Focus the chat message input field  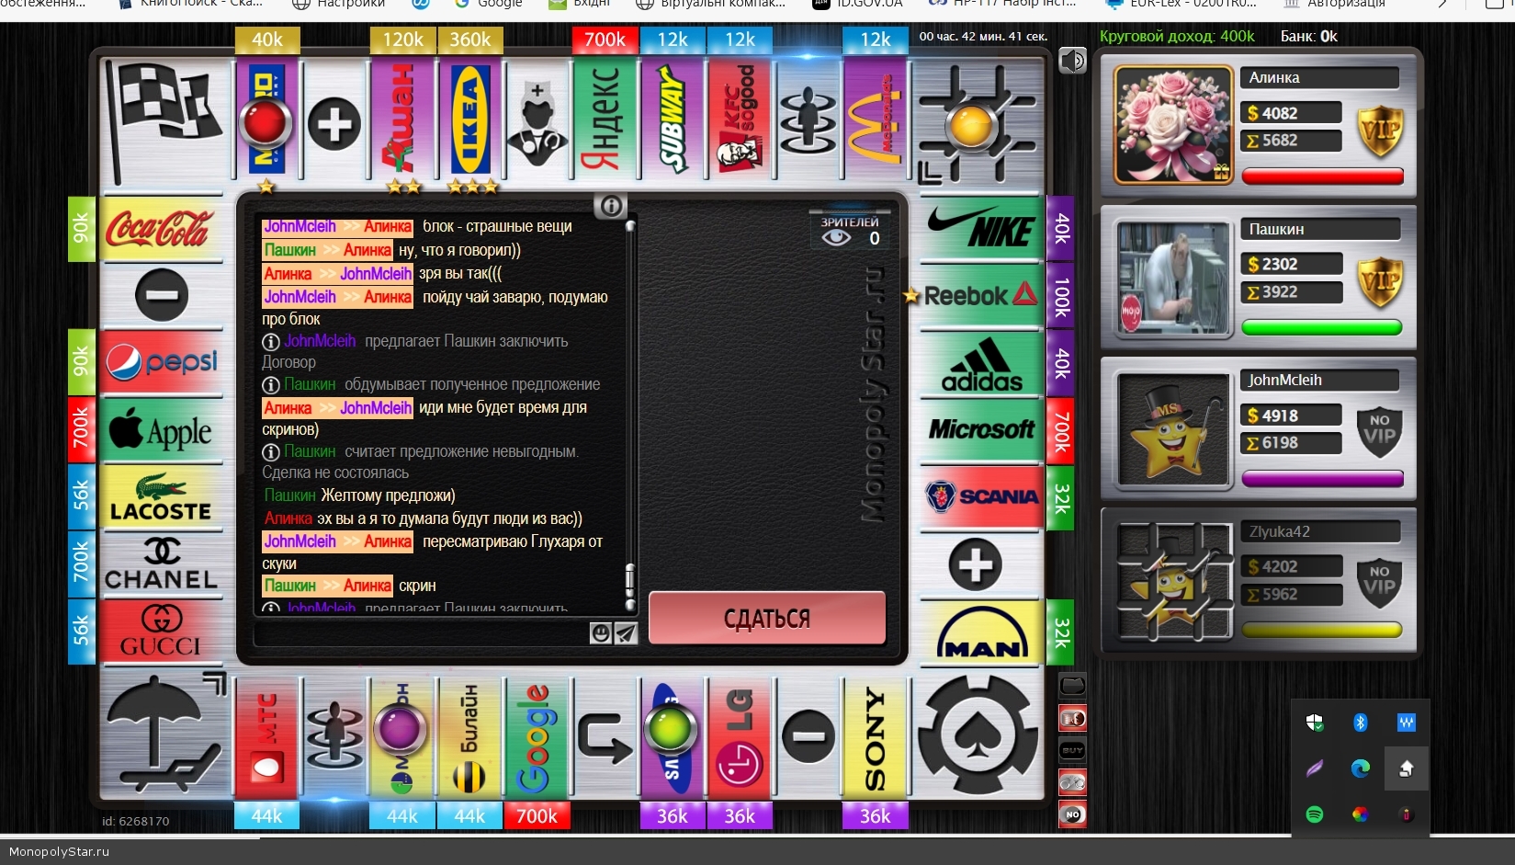(421, 632)
